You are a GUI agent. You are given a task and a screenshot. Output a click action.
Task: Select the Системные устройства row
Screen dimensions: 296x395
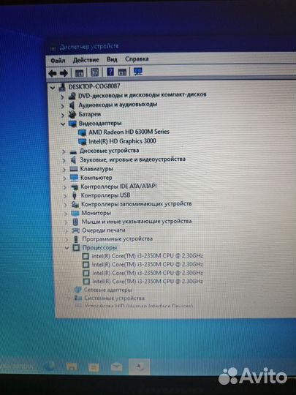[114, 298]
